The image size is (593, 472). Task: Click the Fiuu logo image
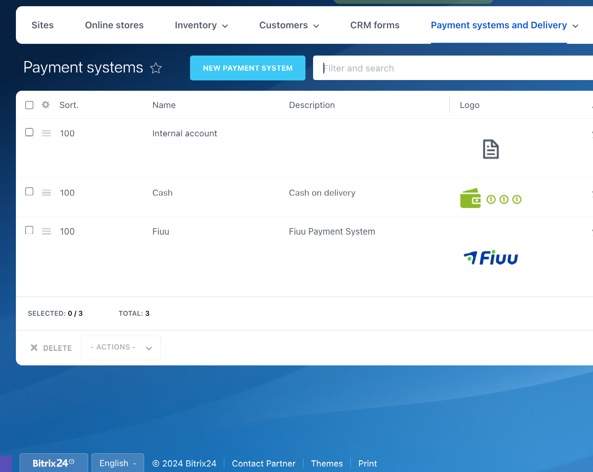(490, 257)
